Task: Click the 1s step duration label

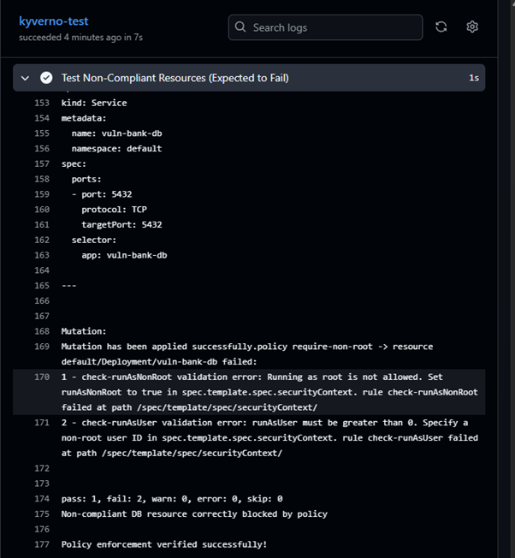Action: (x=473, y=78)
